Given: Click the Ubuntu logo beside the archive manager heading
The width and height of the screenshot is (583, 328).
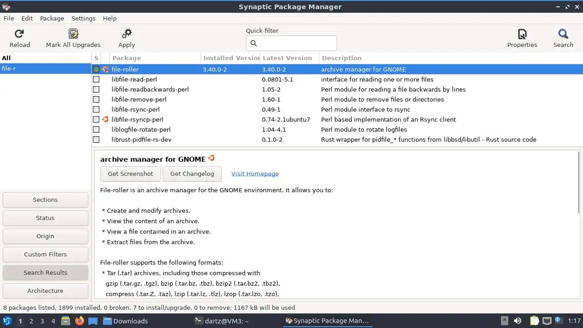Looking at the screenshot, I should [211, 159].
